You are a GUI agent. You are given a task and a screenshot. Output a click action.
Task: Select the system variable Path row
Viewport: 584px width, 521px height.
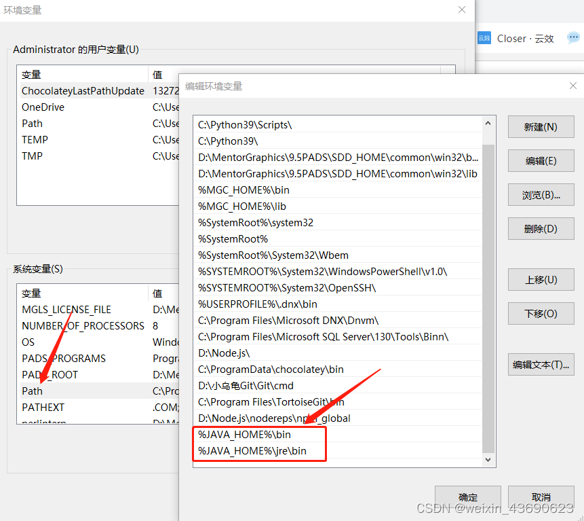(100, 391)
